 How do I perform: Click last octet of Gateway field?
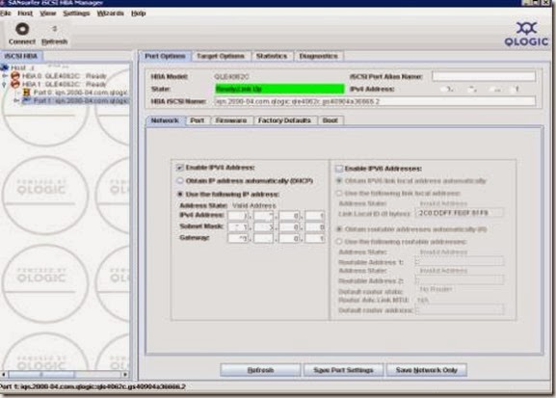[x=314, y=238]
